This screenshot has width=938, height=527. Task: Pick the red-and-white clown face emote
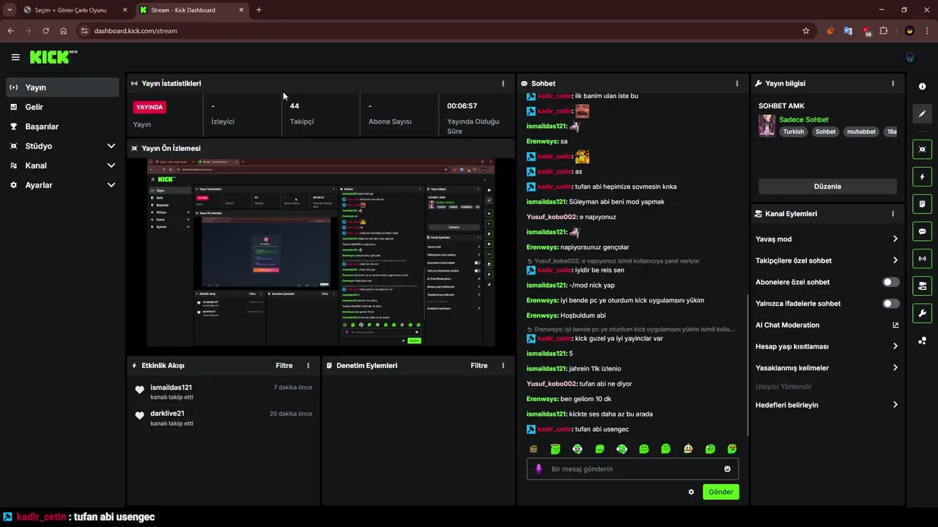click(x=688, y=449)
